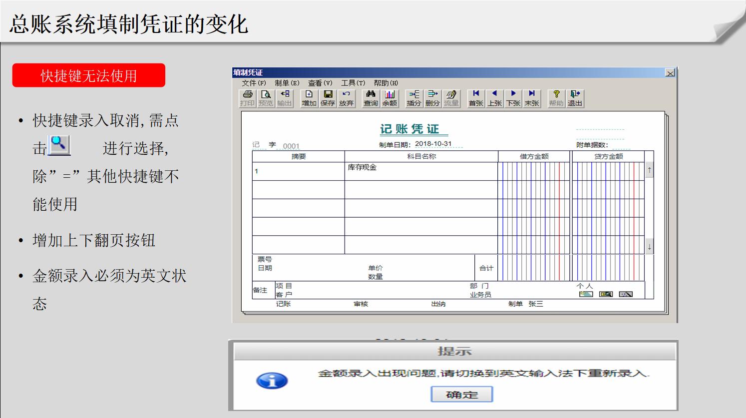Click the 保存 (Save) toolbar icon
746x418 pixels.
[x=328, y=98]
